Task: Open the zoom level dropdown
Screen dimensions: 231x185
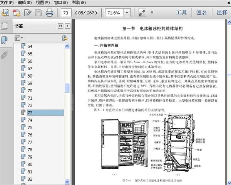Action: [x=127, y=13]
